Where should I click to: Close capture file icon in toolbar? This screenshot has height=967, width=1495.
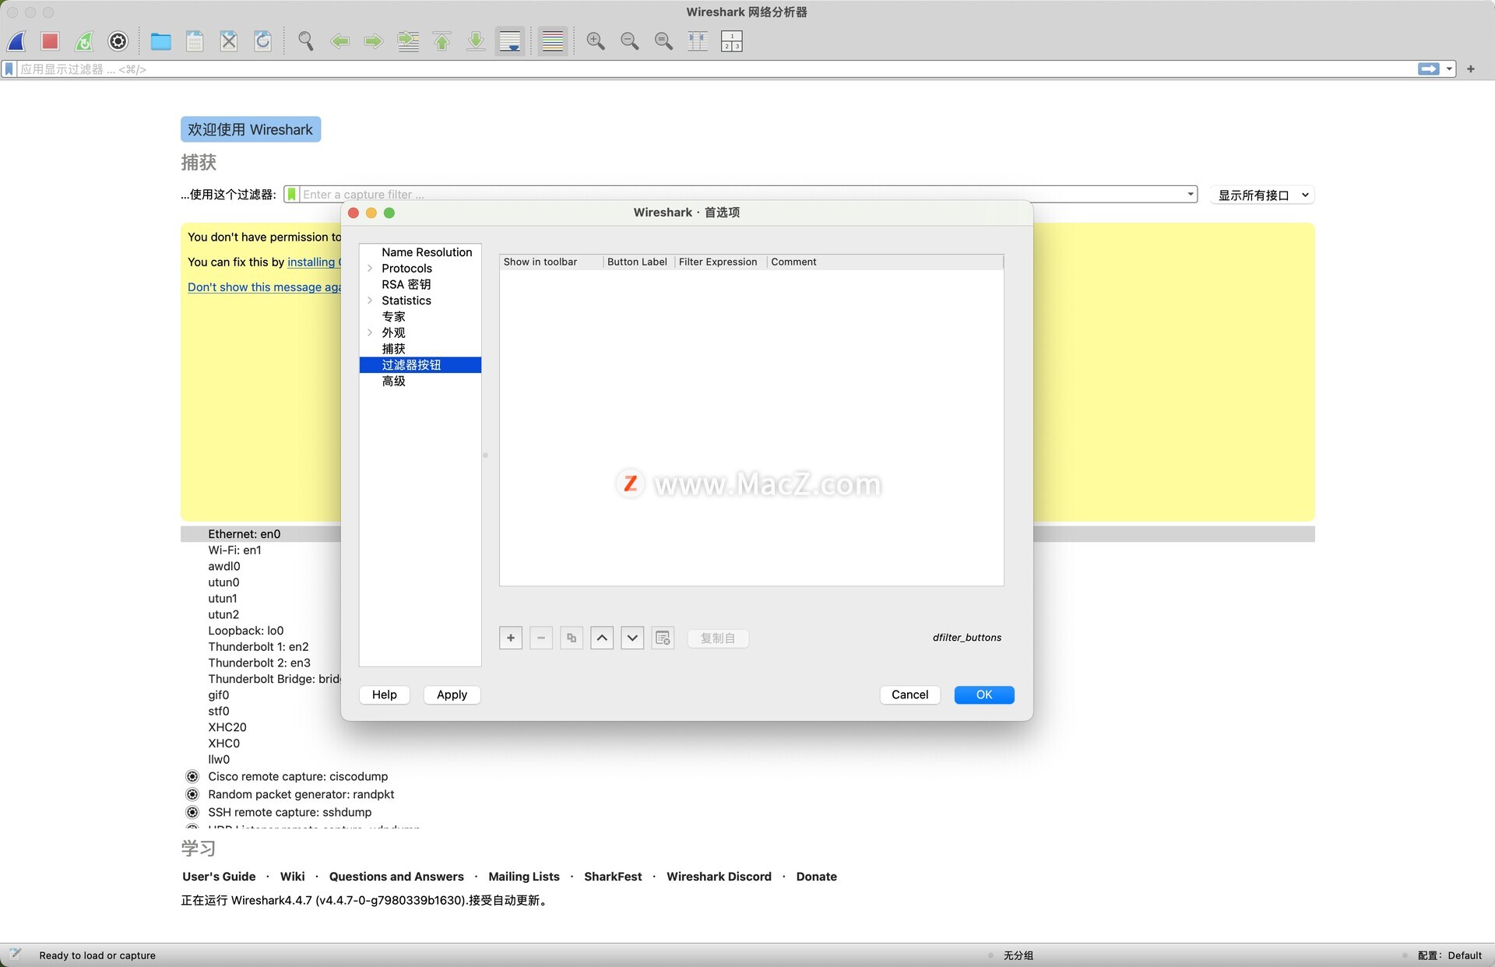[x=229, y=41]
